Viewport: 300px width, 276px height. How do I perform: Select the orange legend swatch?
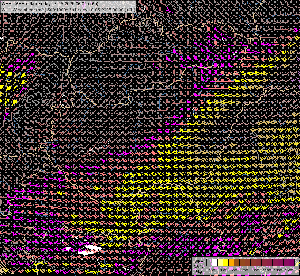[x=231, y=263]
